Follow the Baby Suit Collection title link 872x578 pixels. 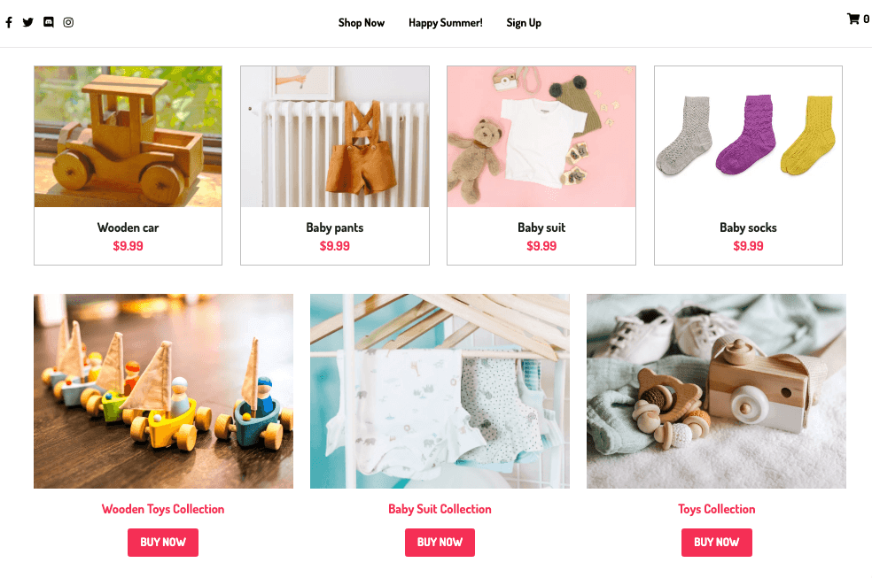(440, 509)
